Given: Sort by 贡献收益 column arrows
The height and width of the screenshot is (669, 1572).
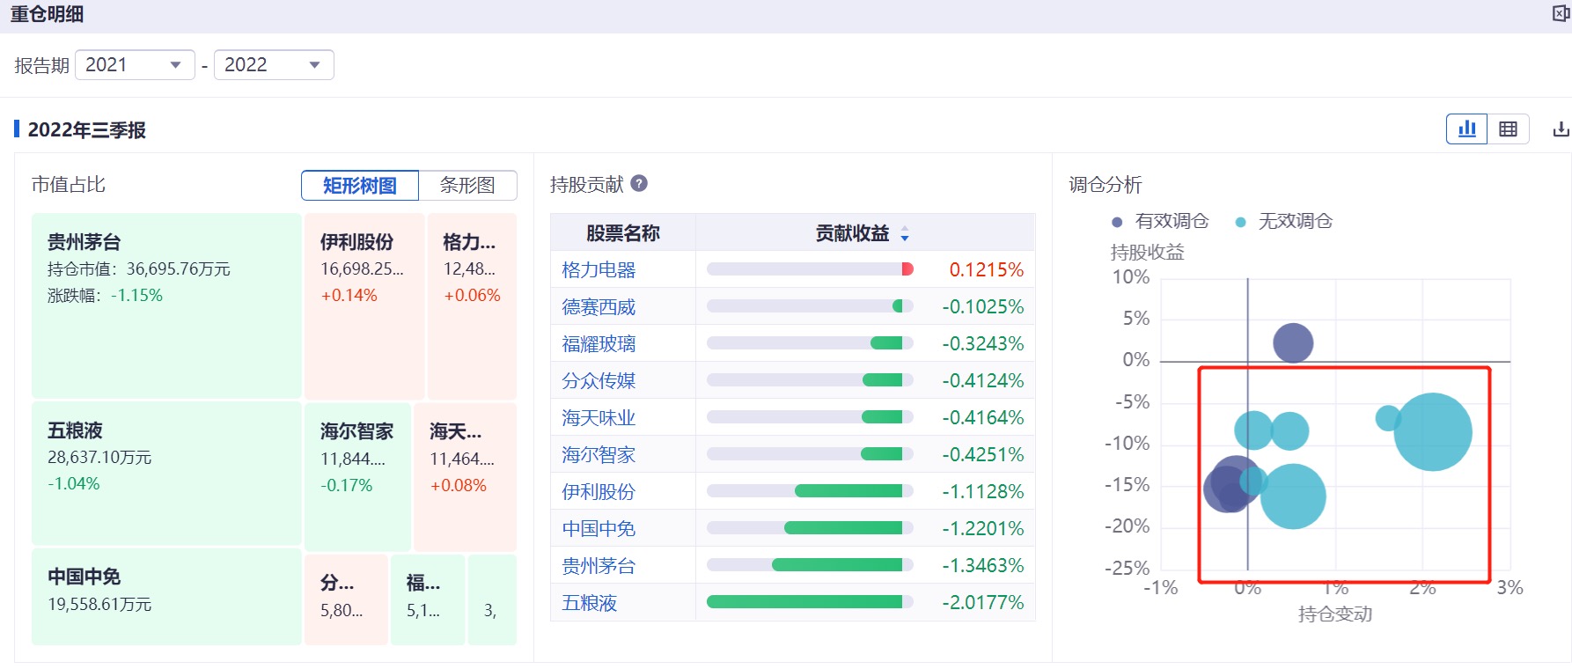Looking at the screenshot, I should 905,233.
